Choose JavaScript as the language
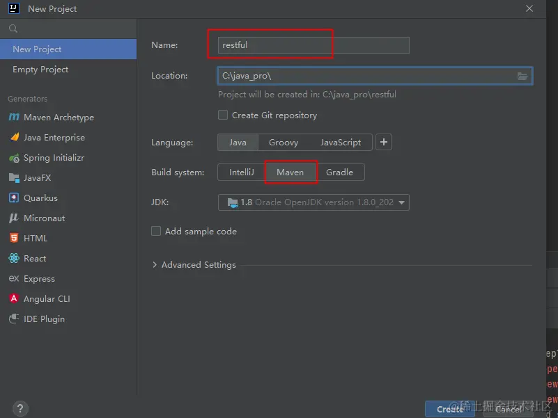Viewport: 558px width, 418px height. (x=341, y=142)
